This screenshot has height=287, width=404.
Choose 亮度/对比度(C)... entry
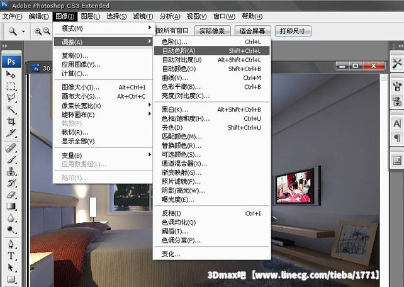[x=212, y=96]
